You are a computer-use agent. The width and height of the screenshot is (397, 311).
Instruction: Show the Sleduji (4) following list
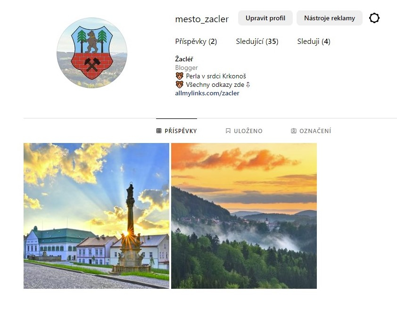[314, 42]
